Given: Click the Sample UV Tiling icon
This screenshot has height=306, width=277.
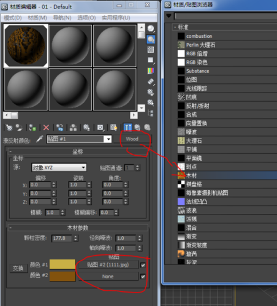Looking at the screenshot, I should pos(151,60).
